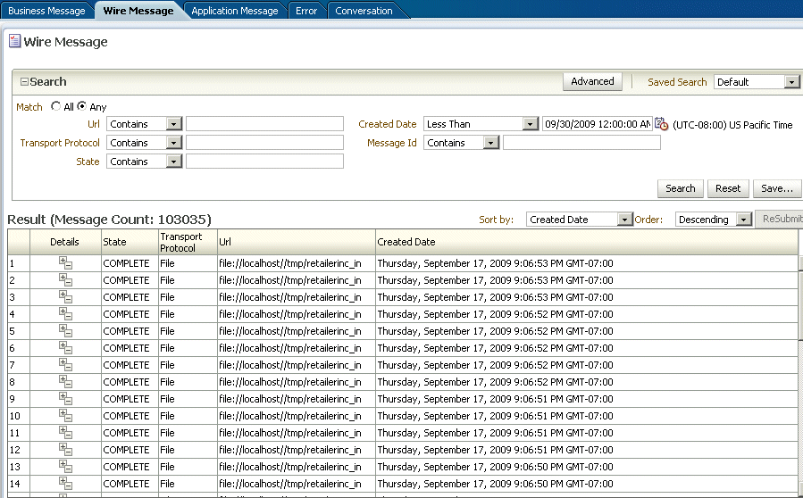This screenshot has height=498, width=803.
Task: Open details icon for row 4
Action: tap(65, 314)
